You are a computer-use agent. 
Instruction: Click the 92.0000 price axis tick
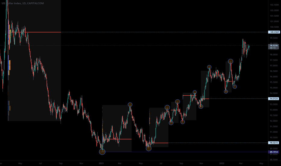(x=274, y=121)
